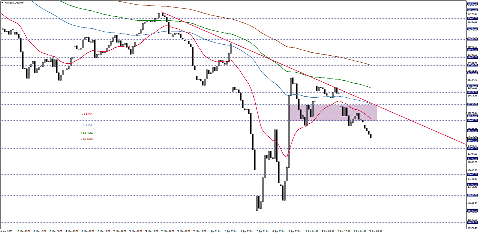Click the 3 Apr 17:01 time label

(x=246, y=231)
